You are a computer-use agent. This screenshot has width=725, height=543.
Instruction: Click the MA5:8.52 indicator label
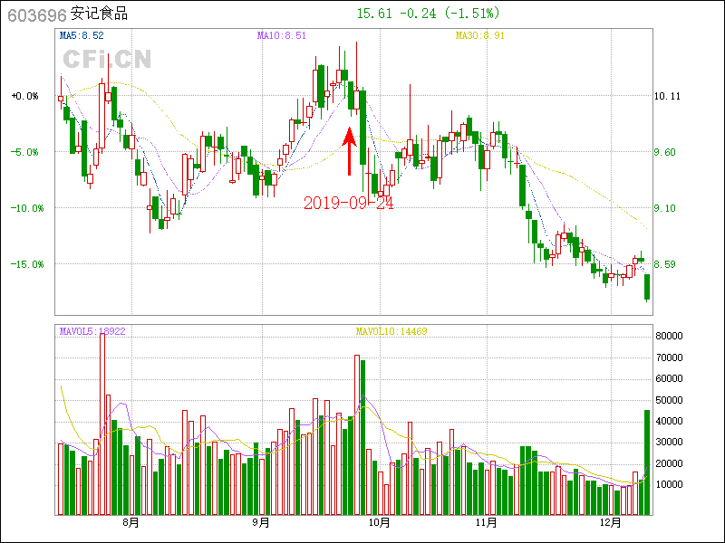point(82,36)
